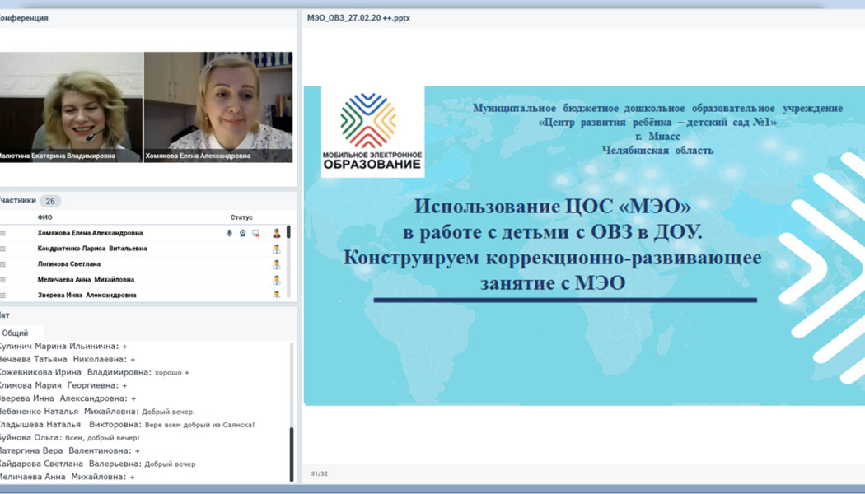This screenshot has height=494, width=865.
Task: Select Хомякова Елена Александровна video feed
Action: point(218,107)
